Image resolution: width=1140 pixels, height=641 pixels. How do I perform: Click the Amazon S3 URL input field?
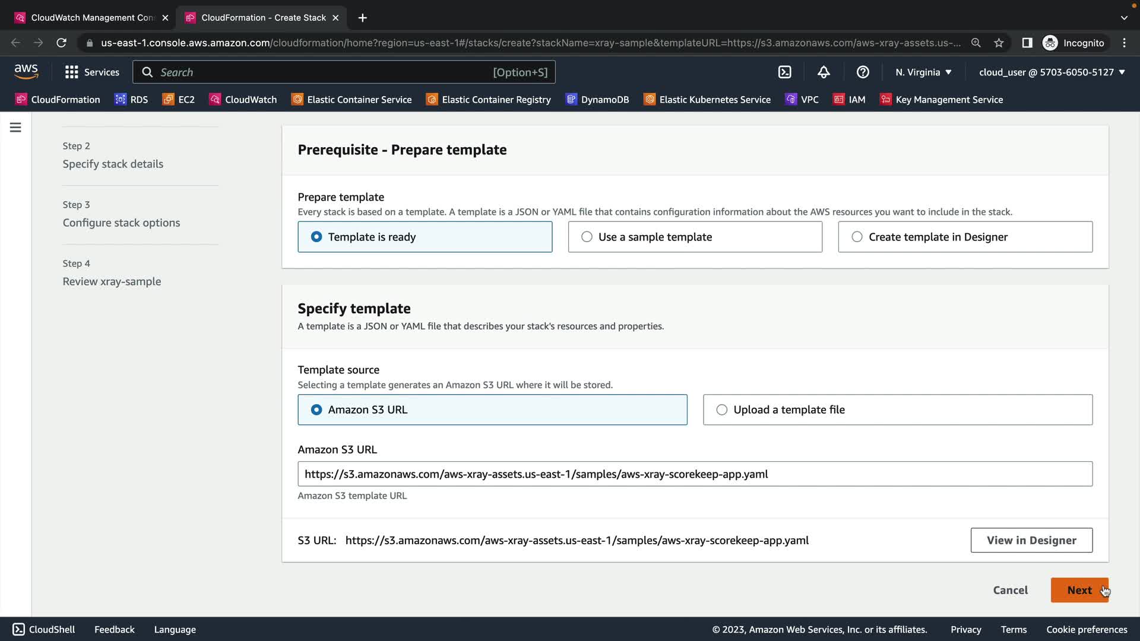click(x=695, y=474)
